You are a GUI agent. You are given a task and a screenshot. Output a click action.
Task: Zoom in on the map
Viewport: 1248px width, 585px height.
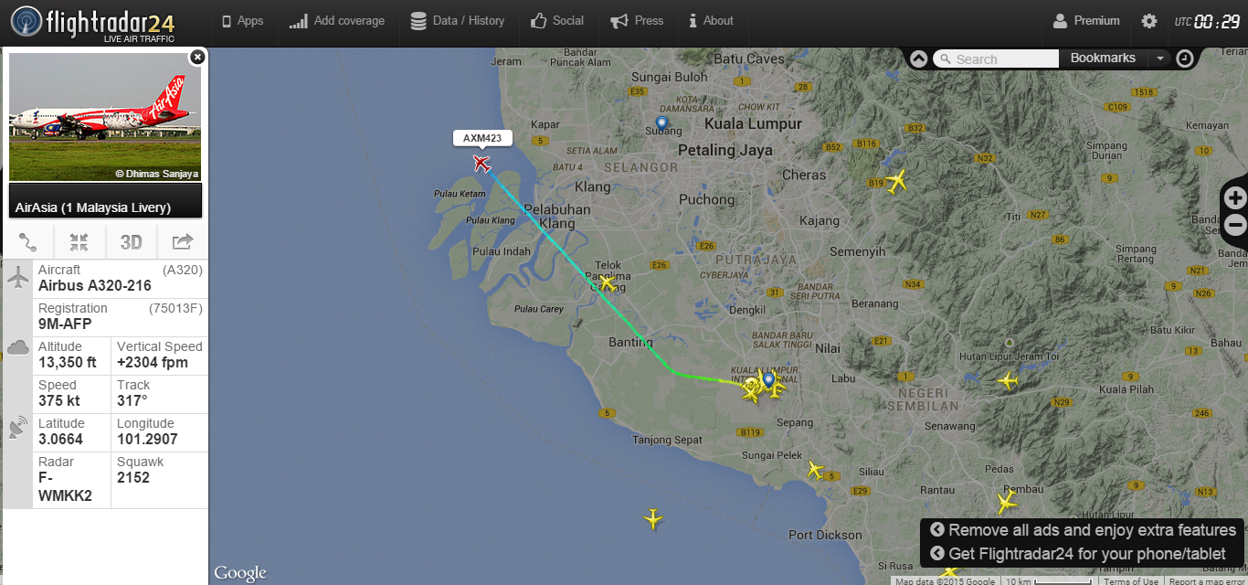[x=1235, y=197]
